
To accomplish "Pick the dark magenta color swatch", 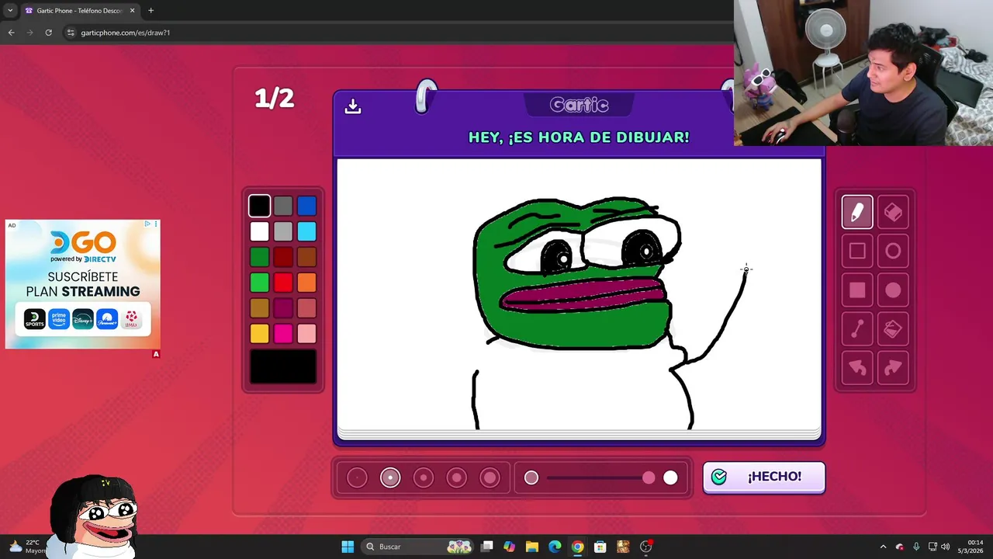I will (283, 308).
